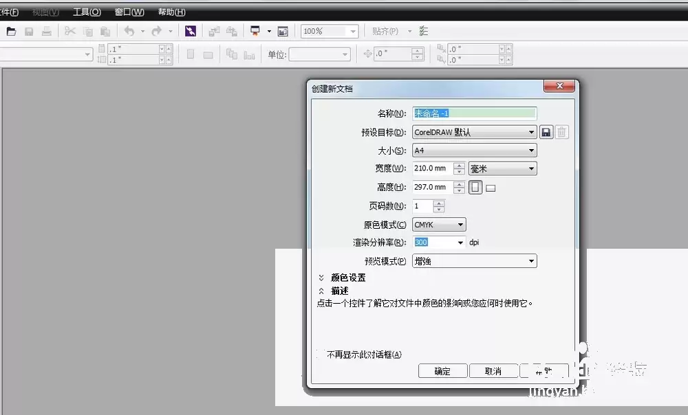The width and height of the screenshot is (688, 415).
Task: Delete preset with the trash icon
Action: pos(561,132)
